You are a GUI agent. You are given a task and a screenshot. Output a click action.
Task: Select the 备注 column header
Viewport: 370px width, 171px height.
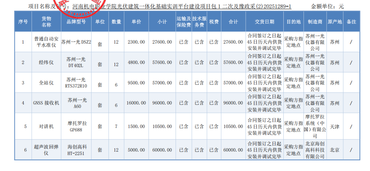click(x=351, y=21)
